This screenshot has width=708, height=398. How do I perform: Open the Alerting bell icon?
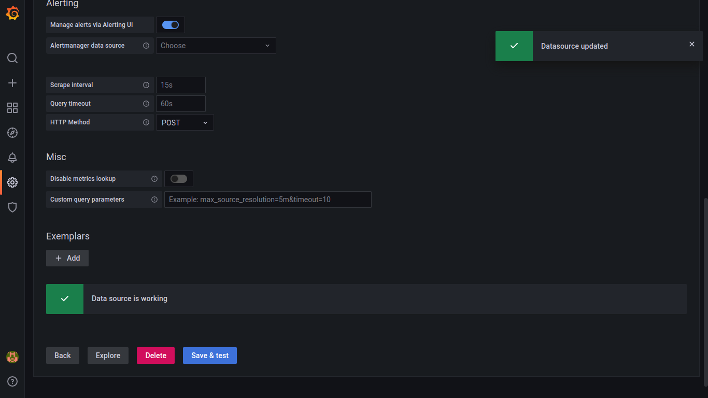pos(12,158)
